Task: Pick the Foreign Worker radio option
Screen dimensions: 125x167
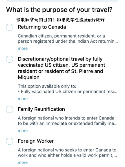Action: tap(10, 141)
